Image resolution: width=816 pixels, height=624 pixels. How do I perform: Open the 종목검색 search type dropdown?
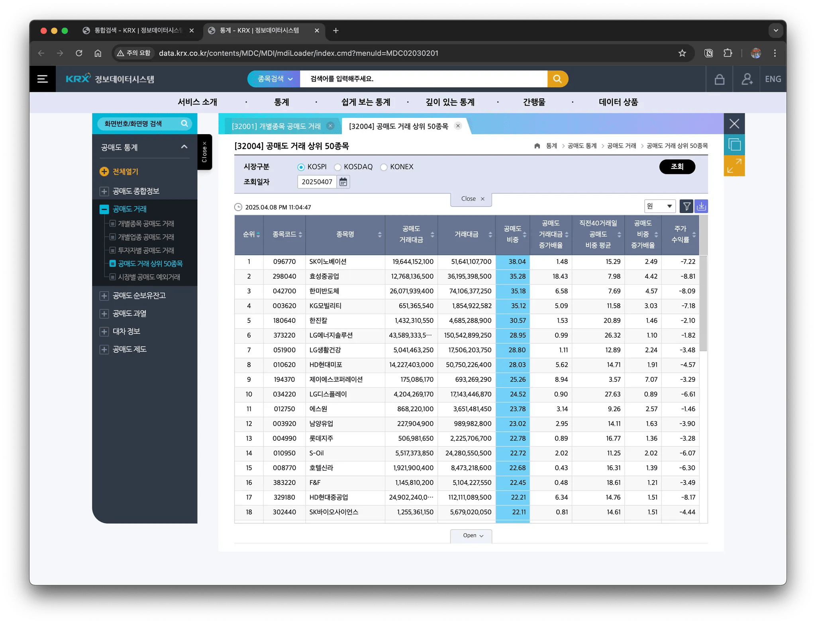275,79
